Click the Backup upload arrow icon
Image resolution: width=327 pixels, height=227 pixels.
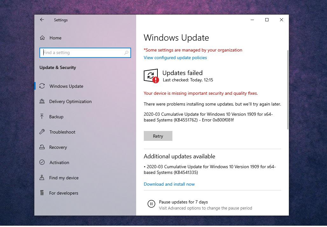(x=42, y=117)
